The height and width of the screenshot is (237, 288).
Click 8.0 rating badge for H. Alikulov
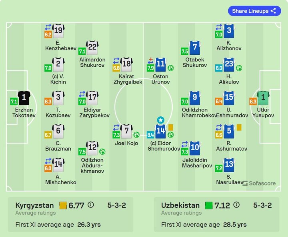click(x=219, y=68)
